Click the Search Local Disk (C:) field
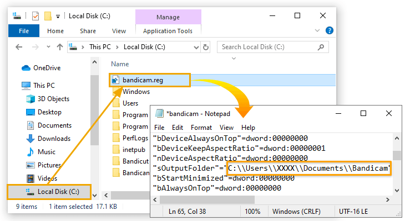Viewport: 405px width, 221px height. 273,47
